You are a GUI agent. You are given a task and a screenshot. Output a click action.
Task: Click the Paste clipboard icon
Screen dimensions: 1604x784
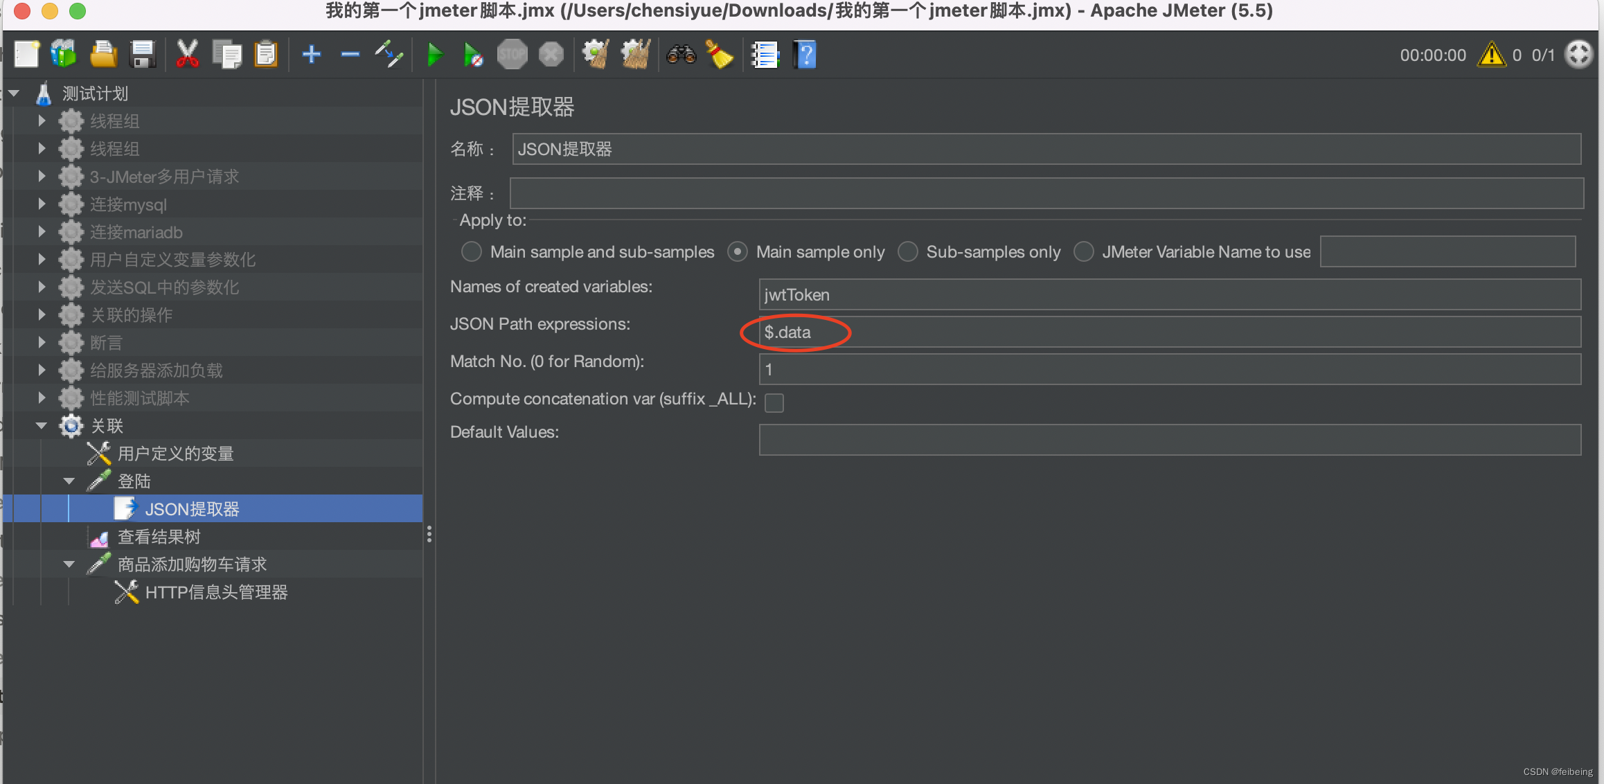point(266,54)
